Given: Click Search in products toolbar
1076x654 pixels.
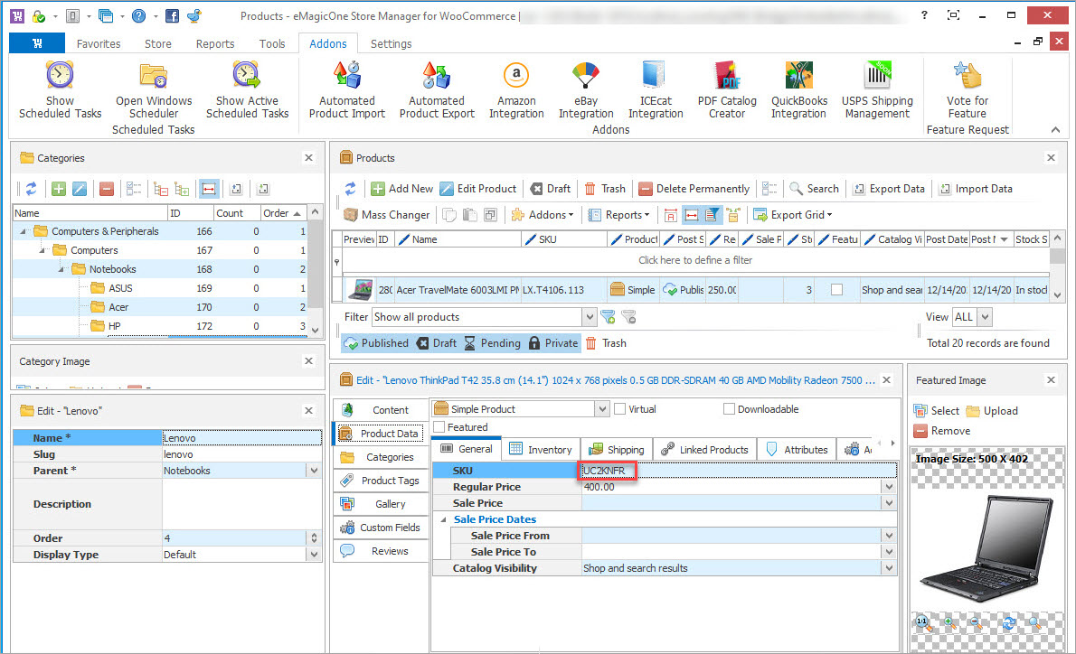Looking at the screenshot, I should (x=814, y=189).
